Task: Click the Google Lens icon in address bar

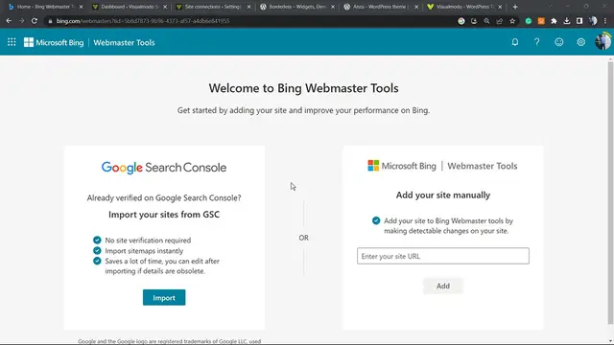Action: tap(461, 21)
